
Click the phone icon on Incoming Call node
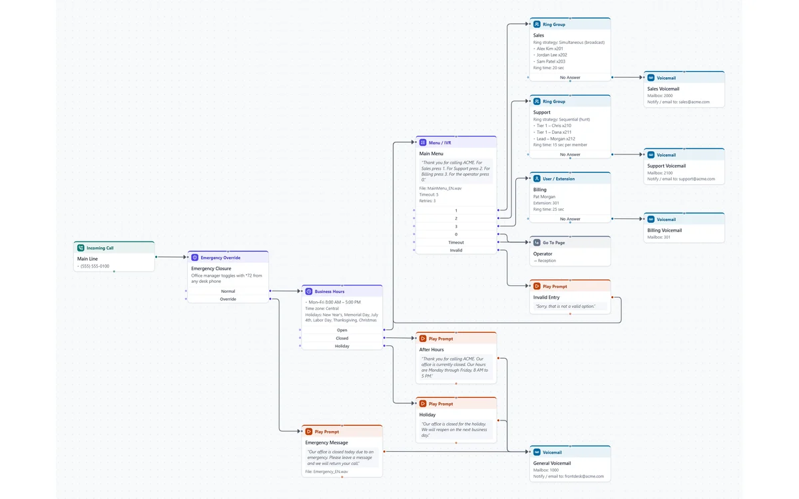pos(81,248)
